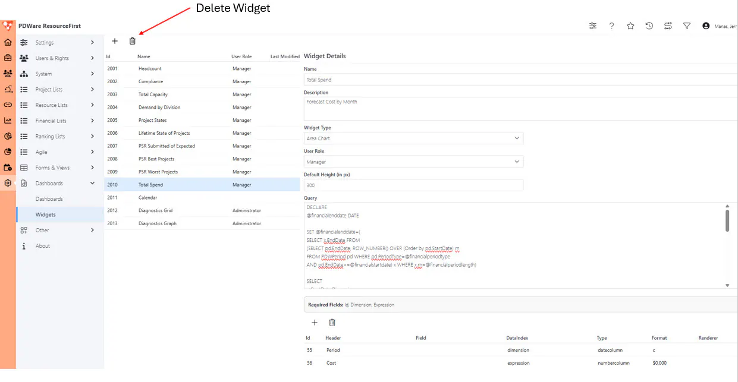Expand the Financial Lists menu item
Viewport: 738px width, 382px height.
60,121
